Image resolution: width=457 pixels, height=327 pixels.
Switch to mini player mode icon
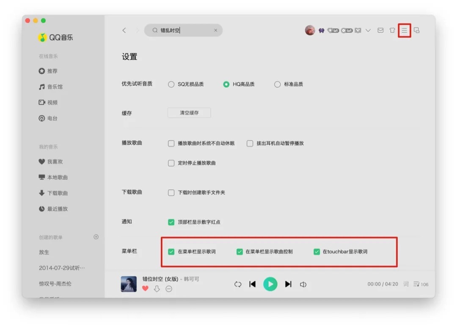[417, 30]
